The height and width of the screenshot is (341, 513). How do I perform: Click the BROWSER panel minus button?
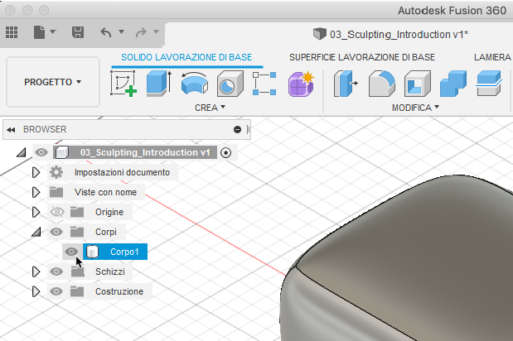click(x=238, y=130)
